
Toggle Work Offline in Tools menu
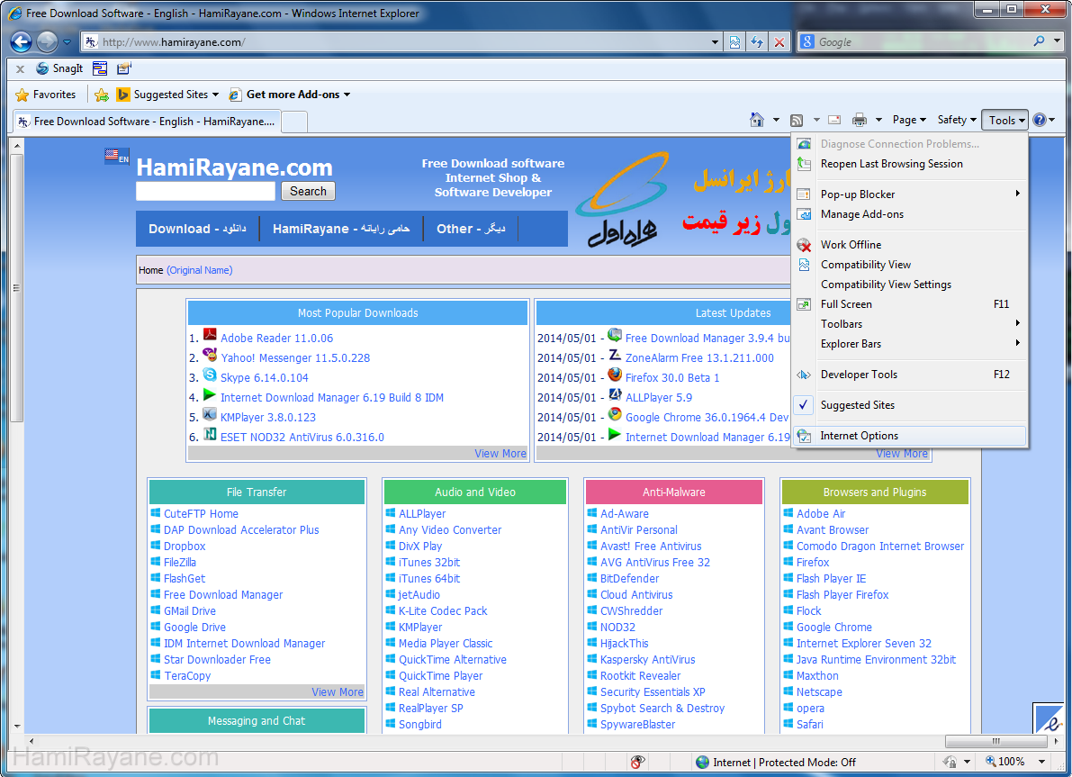click(851, 245)
